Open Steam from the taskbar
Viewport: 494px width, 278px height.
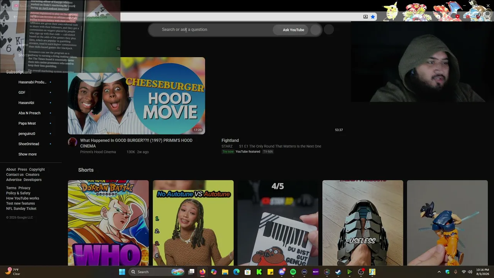[338, 272]
